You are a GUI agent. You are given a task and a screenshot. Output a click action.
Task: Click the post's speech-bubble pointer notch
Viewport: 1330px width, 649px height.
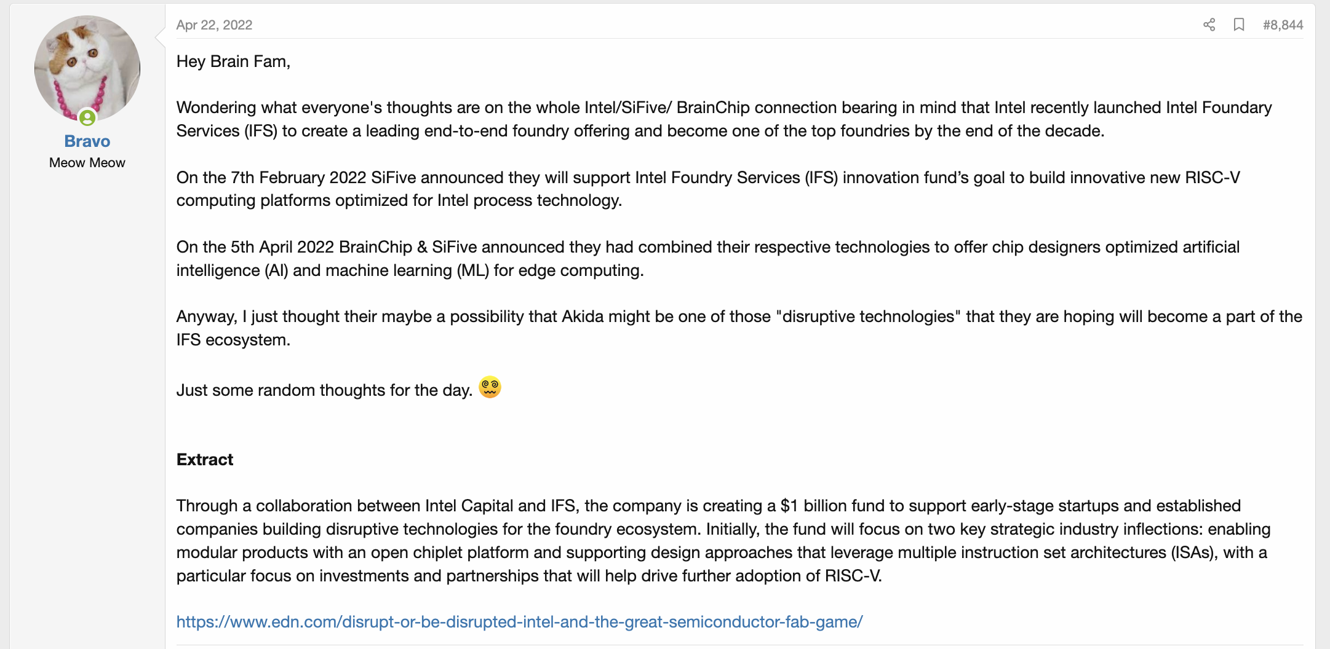(161, 37)
